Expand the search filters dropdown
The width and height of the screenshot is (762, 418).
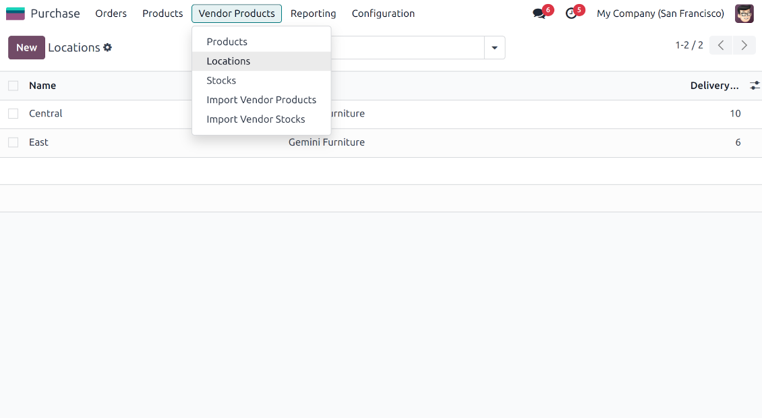pyautogui.click(x=494, y=47)
